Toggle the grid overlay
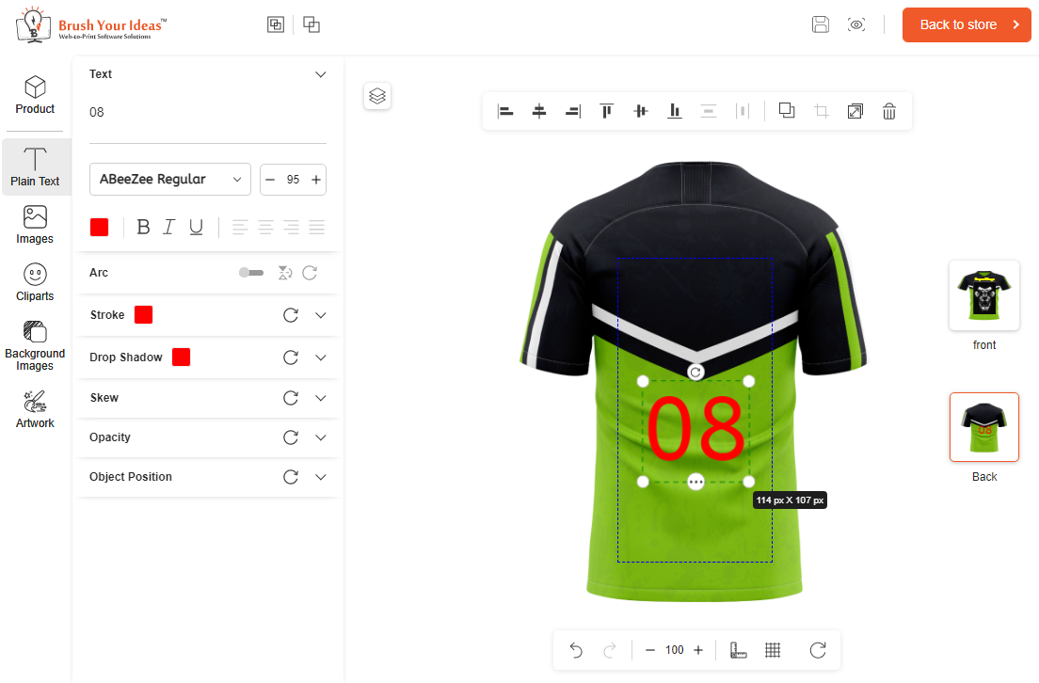The height and width of the screenshot is (683, 1039). (773, 649)
